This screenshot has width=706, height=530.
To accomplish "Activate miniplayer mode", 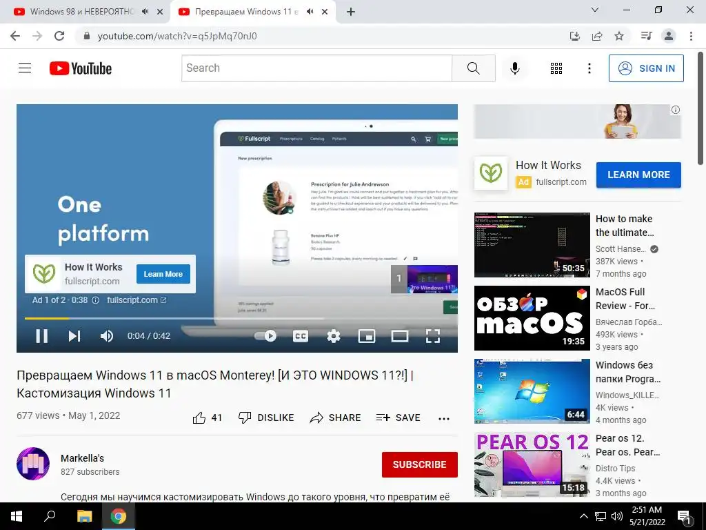I will point(367,336).
